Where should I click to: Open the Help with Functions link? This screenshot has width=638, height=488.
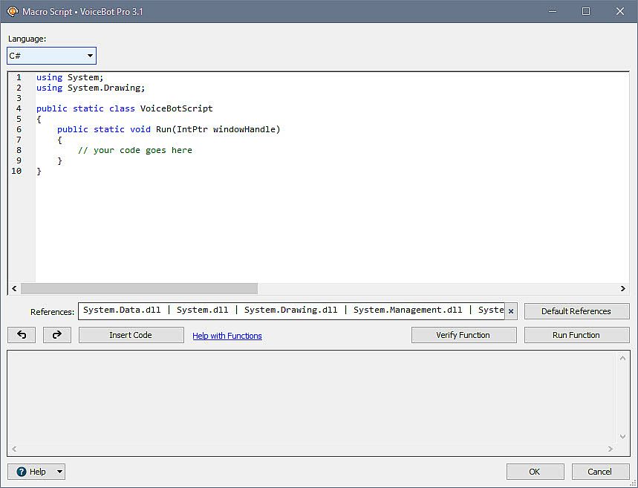227,336
